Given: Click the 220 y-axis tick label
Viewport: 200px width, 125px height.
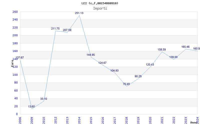Looking at the screenshot, I should point(15,27).
